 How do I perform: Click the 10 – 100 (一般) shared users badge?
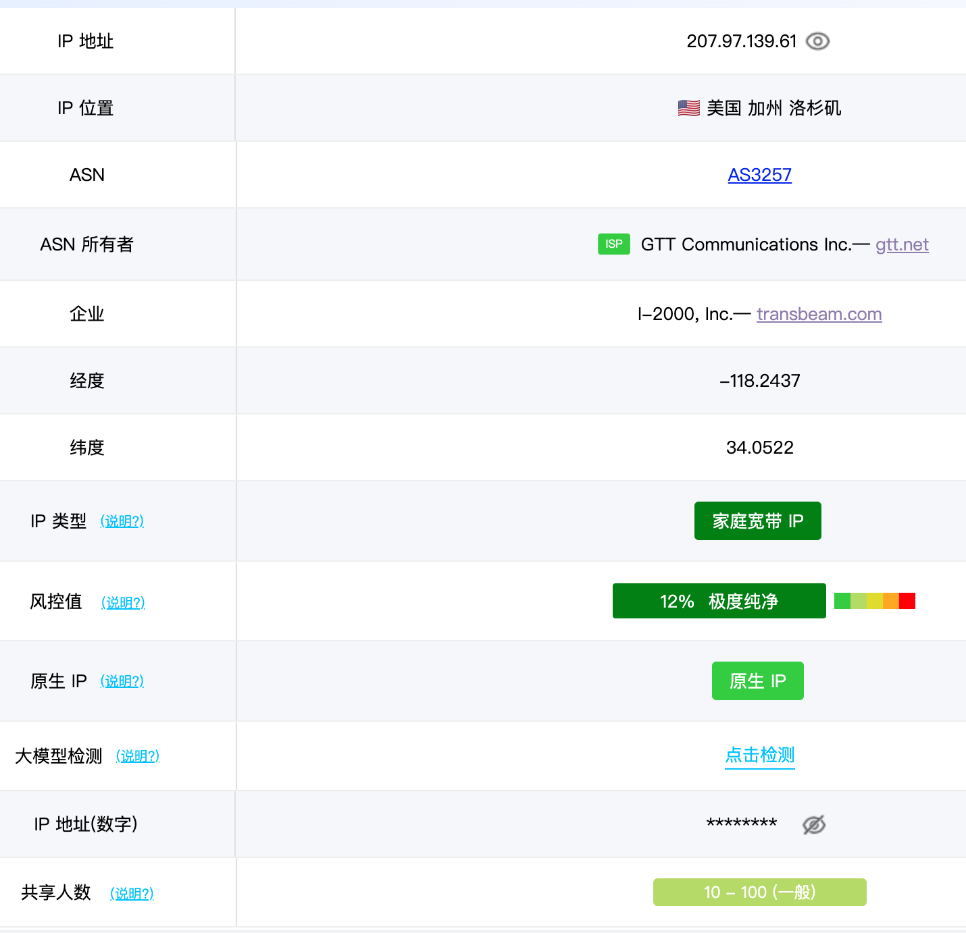tap(760, 892)
